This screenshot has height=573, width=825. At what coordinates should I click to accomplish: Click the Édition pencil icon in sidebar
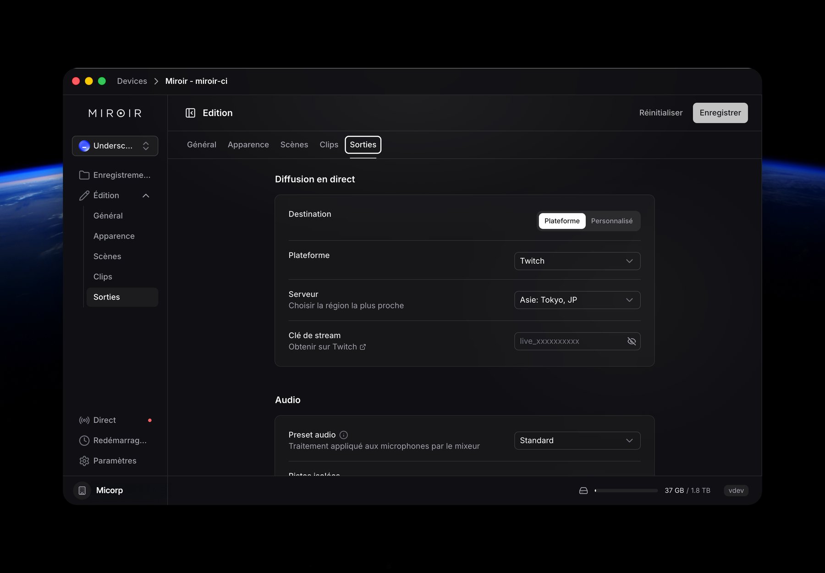click(x=84, y=195)
